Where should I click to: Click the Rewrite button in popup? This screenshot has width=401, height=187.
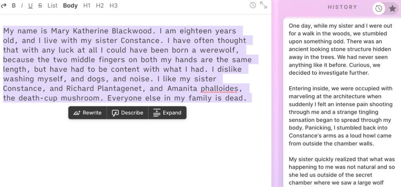87,113
